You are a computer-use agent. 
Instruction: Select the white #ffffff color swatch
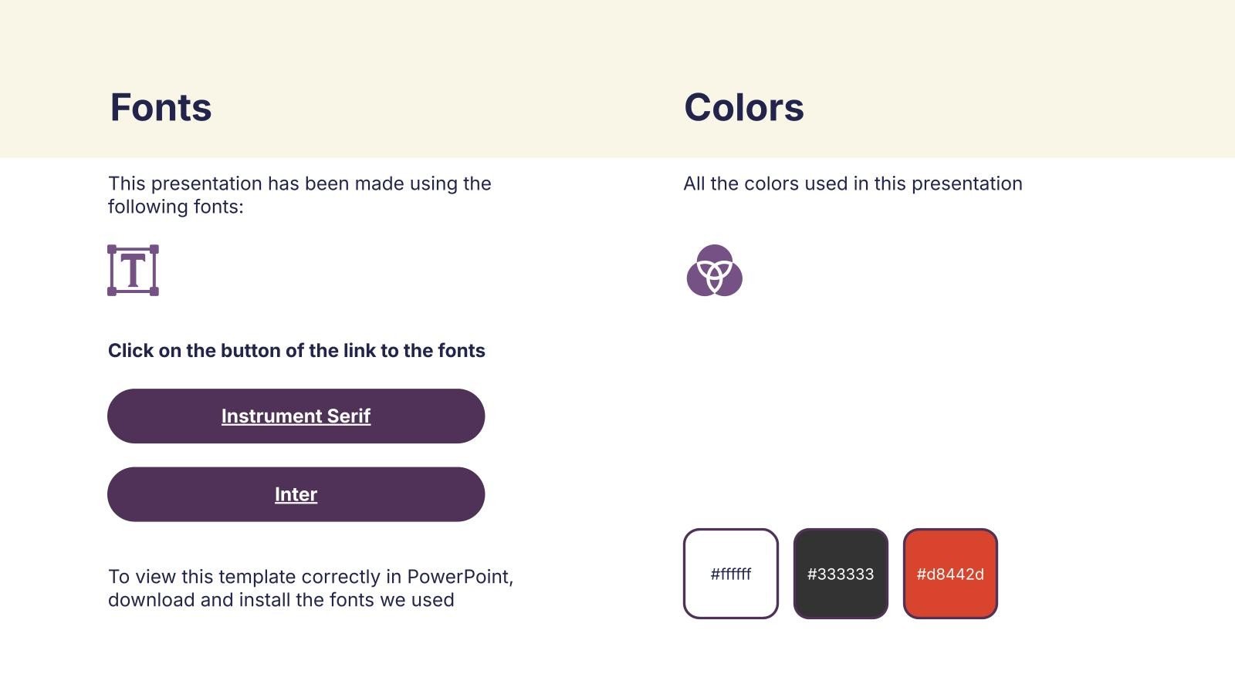tap(730, 574)
